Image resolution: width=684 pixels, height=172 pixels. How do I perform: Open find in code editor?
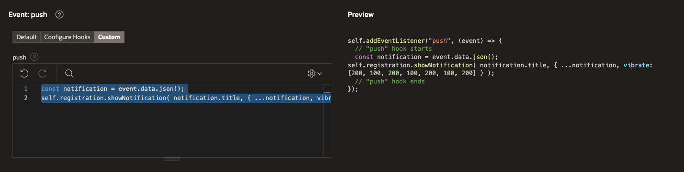pyautogui.click(x=69, y=73)
